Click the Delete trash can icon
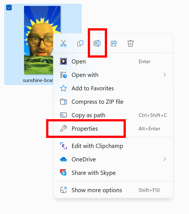 tap(131, 43)
